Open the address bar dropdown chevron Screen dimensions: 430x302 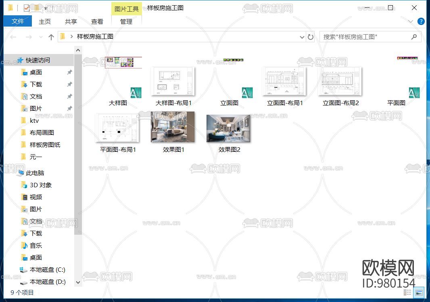coord(302,37)
